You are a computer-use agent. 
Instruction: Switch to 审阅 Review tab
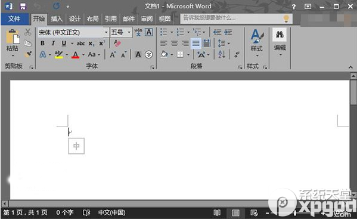coord(147,18)
